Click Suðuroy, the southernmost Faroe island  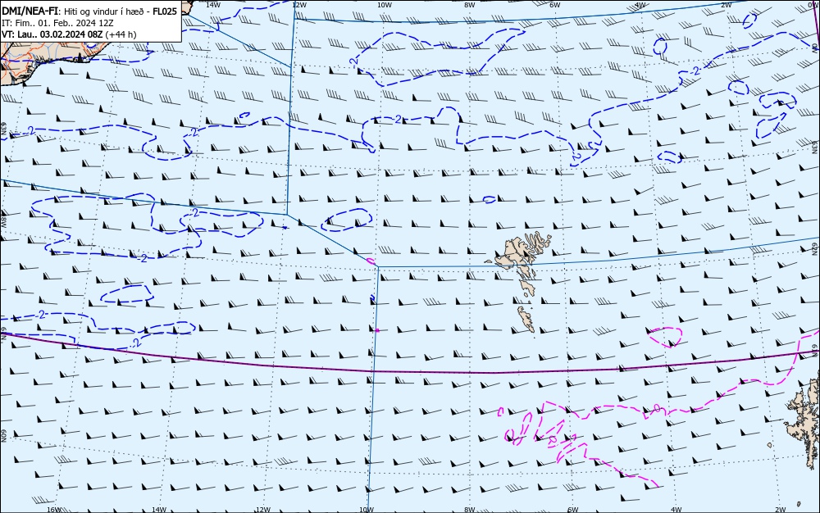(526, 319)
